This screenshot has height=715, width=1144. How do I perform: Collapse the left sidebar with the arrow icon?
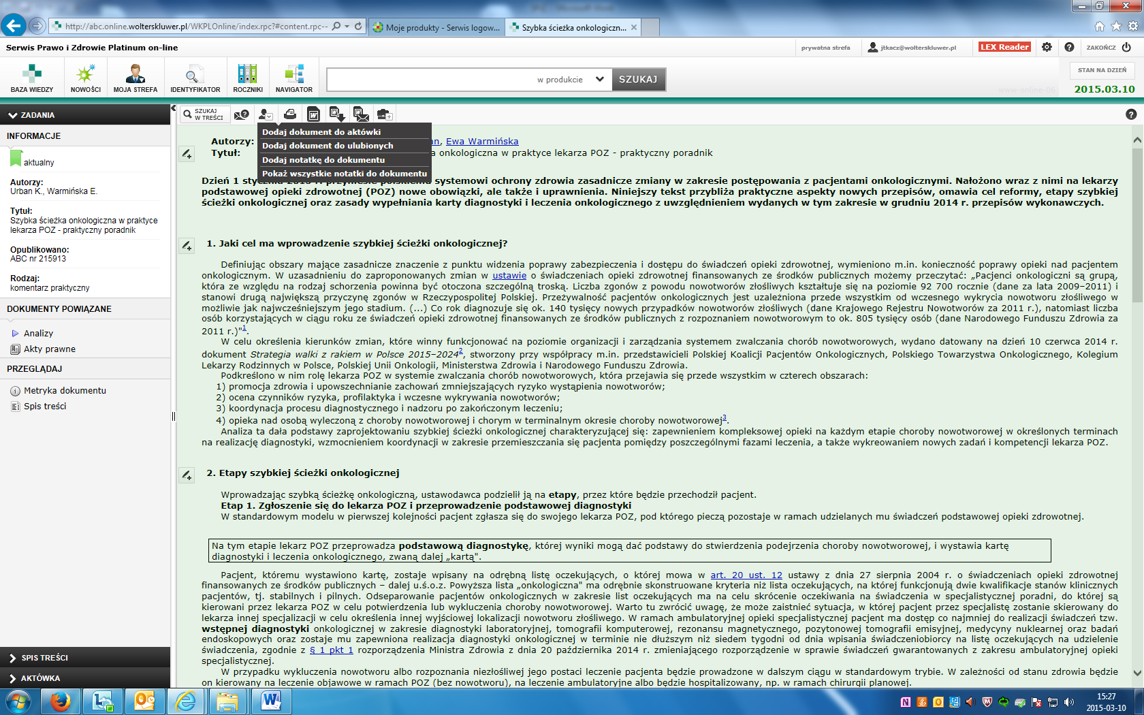[174, 108]
